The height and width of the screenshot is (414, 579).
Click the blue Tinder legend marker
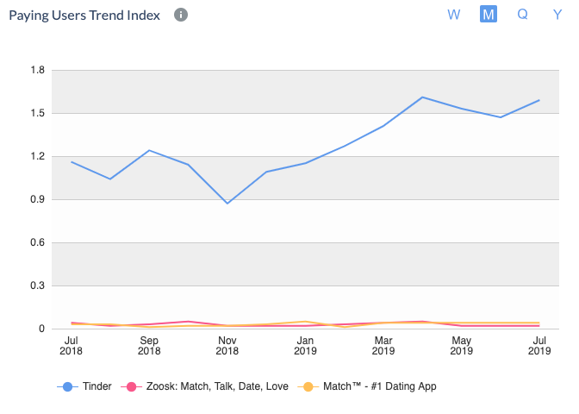pos(67,387)
